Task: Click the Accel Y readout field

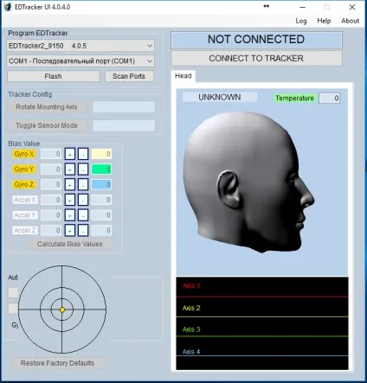Action: (x=101, y=215)
